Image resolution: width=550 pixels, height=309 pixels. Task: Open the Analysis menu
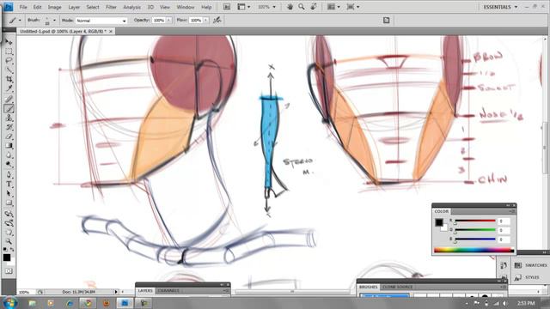pos(131,7)
